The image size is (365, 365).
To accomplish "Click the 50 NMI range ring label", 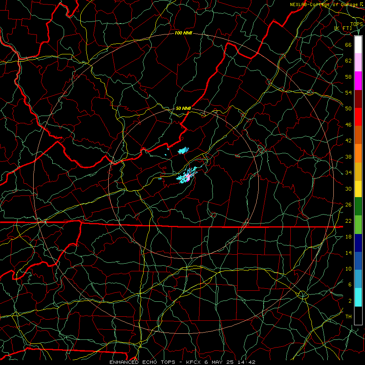I will [x=183, y=108].
